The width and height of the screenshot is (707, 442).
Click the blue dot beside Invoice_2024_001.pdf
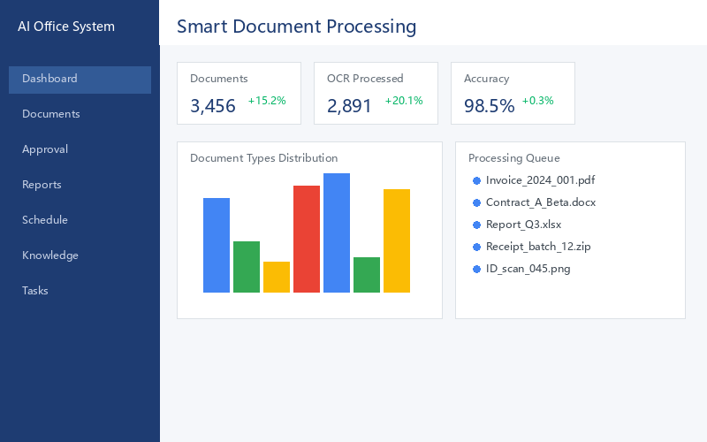tap(476, 181)
